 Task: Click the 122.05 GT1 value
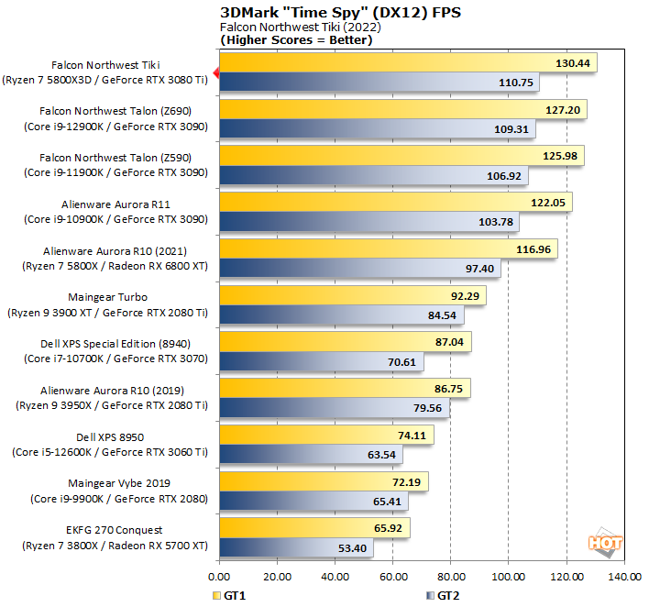click(x=548, y=203)
